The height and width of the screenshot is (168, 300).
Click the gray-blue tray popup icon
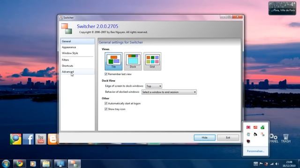click(248, 134)
